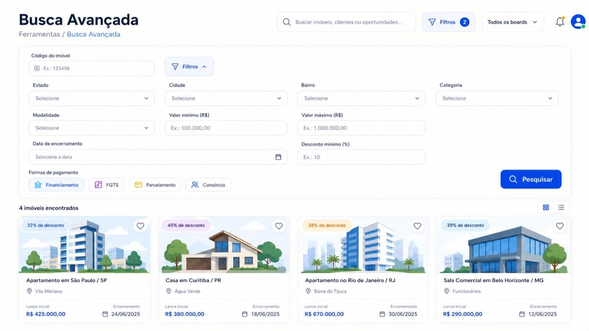Click the R$ 380.000,00 price
This screenshot has width=589, height=331.
tap(185, 314)
